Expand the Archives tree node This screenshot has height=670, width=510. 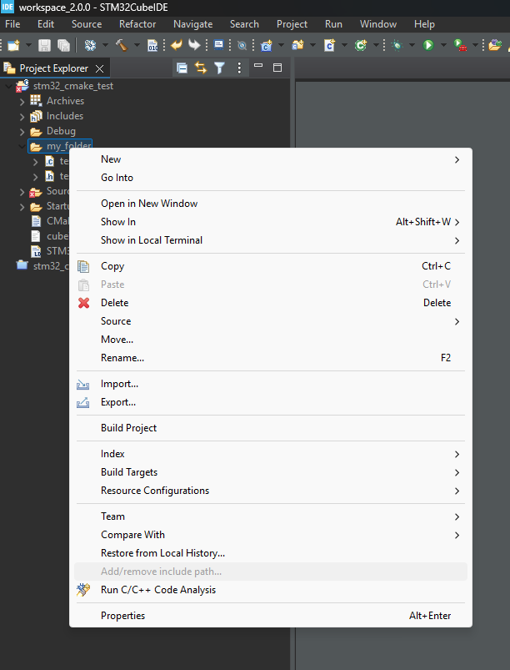[x=22, y=101]
